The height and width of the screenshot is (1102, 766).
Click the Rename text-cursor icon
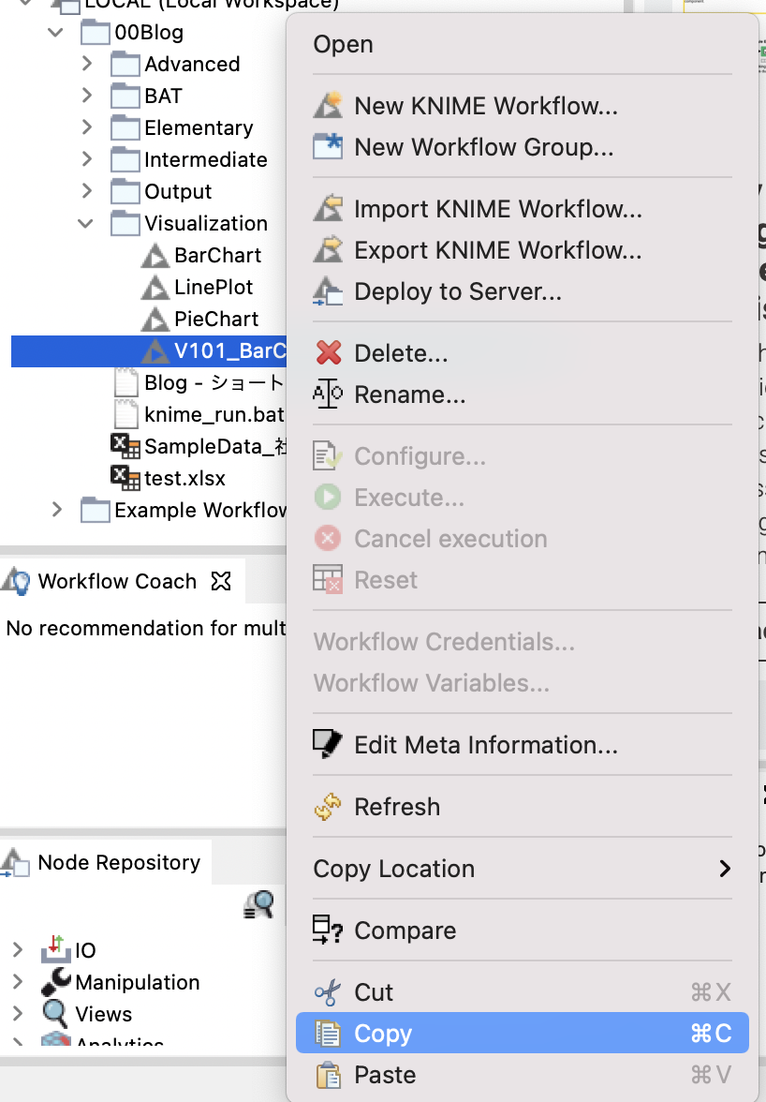click(x=327, y=394)
